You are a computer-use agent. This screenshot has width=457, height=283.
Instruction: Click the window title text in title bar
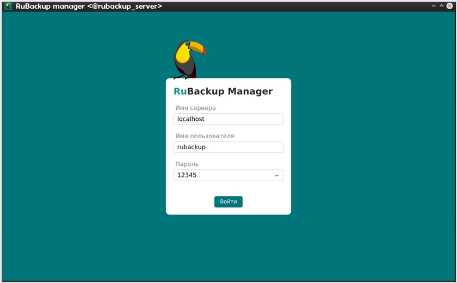89,6
